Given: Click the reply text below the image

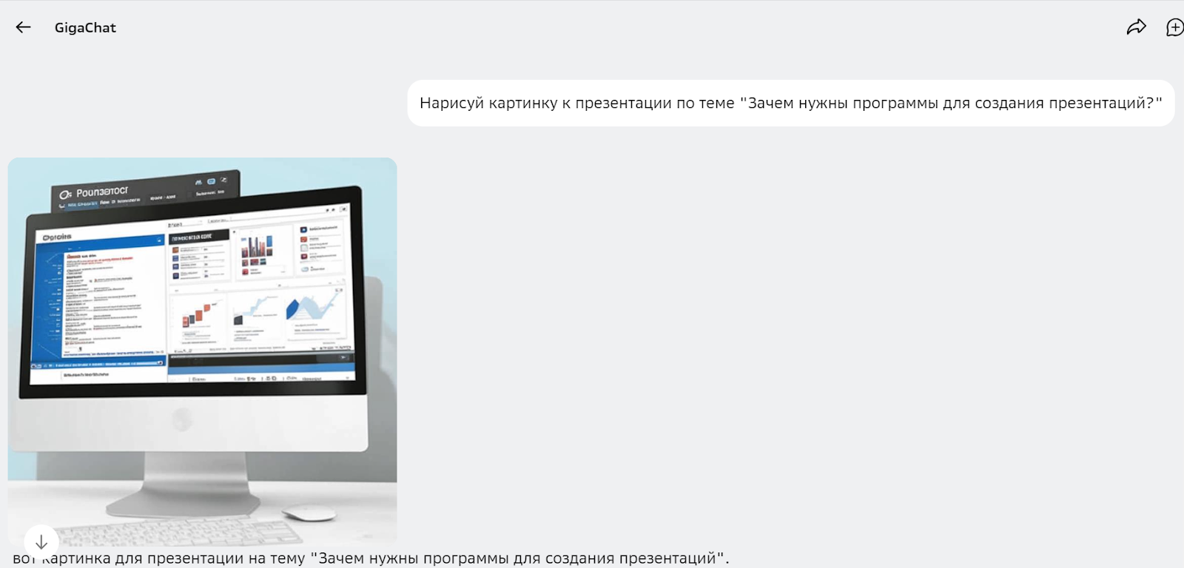Looking at the screenshot, I should pos(371,558).
